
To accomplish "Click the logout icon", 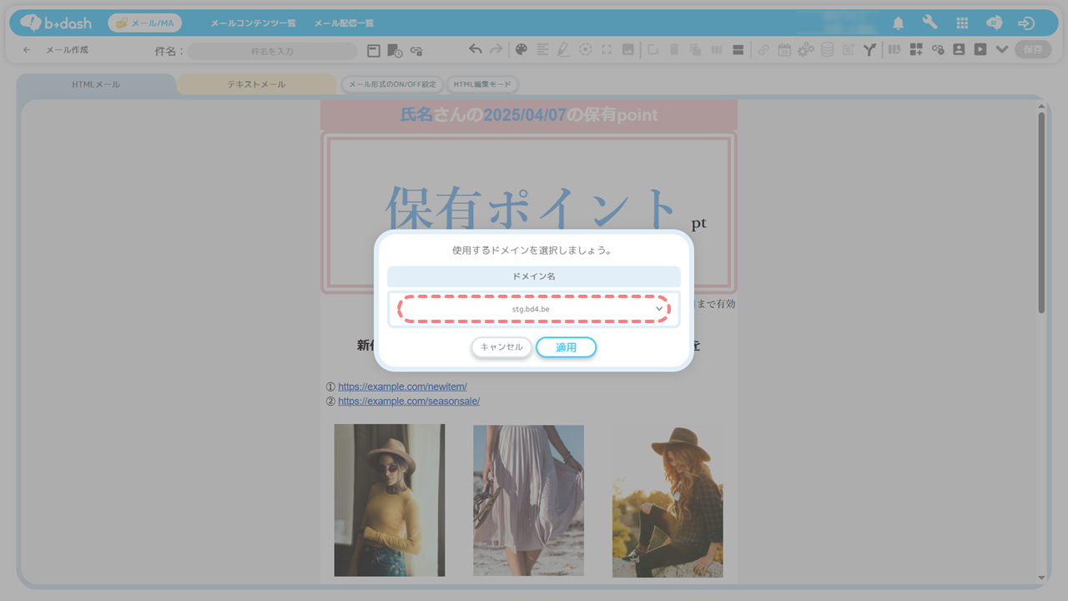I will pos(1026,23).
